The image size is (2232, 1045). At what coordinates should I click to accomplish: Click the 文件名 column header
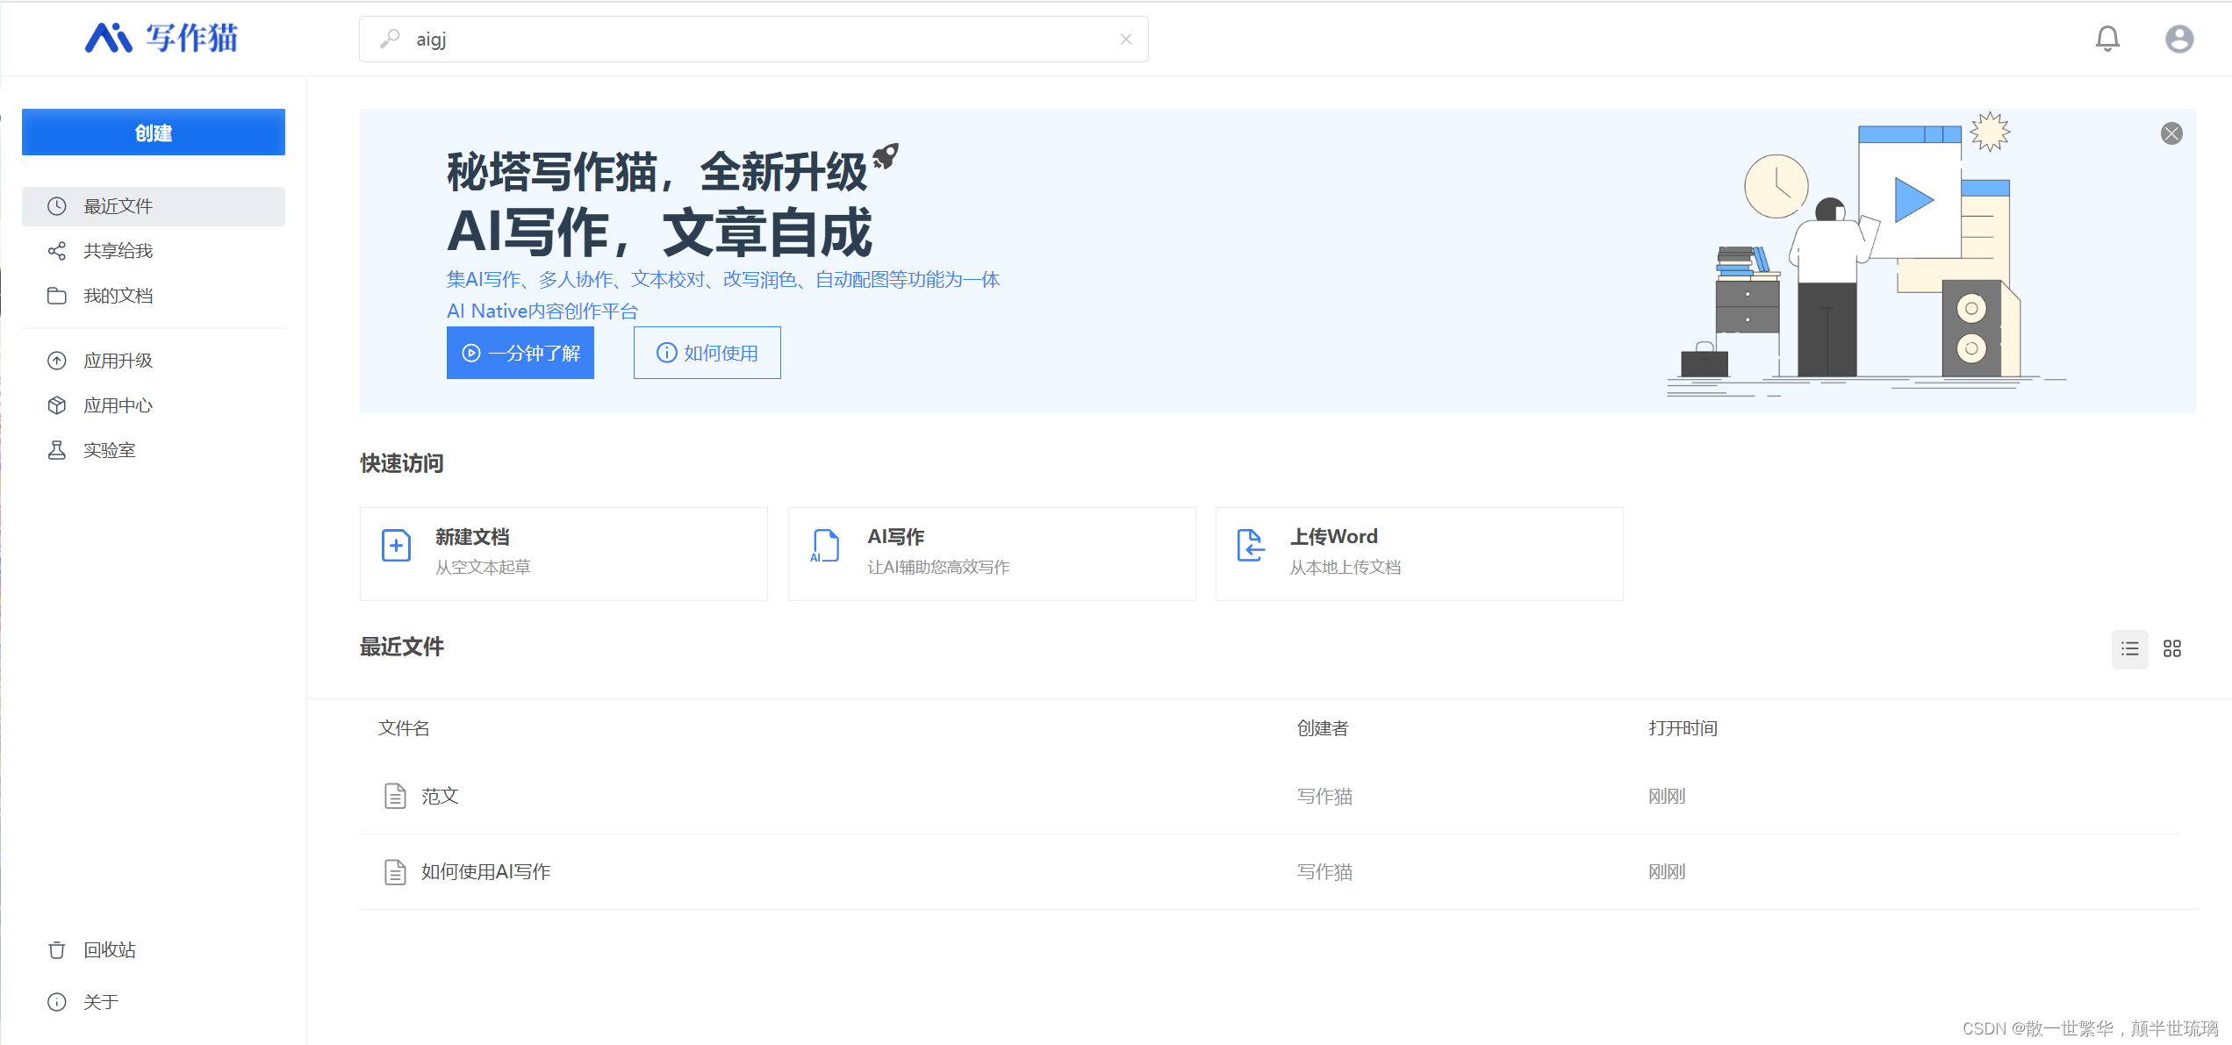pyautogui.click(x=404, y=728)
